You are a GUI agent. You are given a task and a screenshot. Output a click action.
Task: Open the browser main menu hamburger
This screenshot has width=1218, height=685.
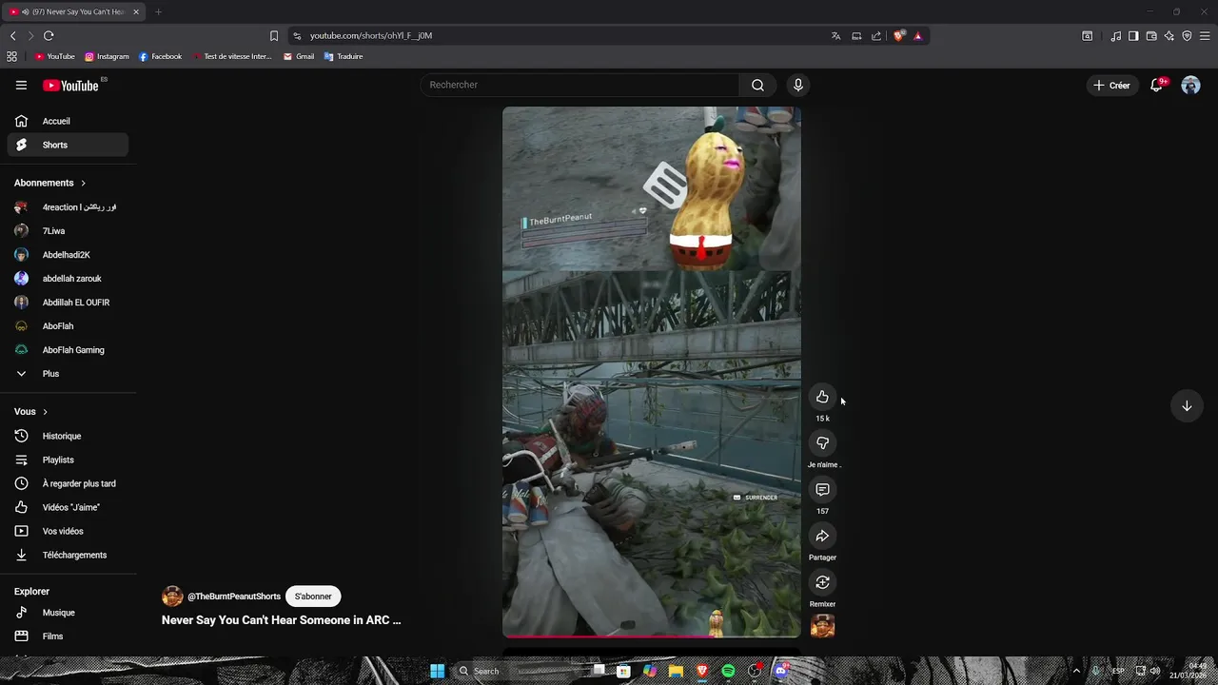click(1205, 36)
